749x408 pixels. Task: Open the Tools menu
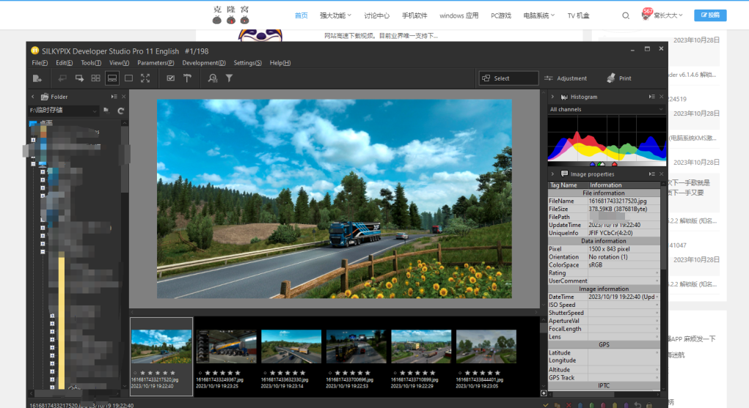pos(91,63)
